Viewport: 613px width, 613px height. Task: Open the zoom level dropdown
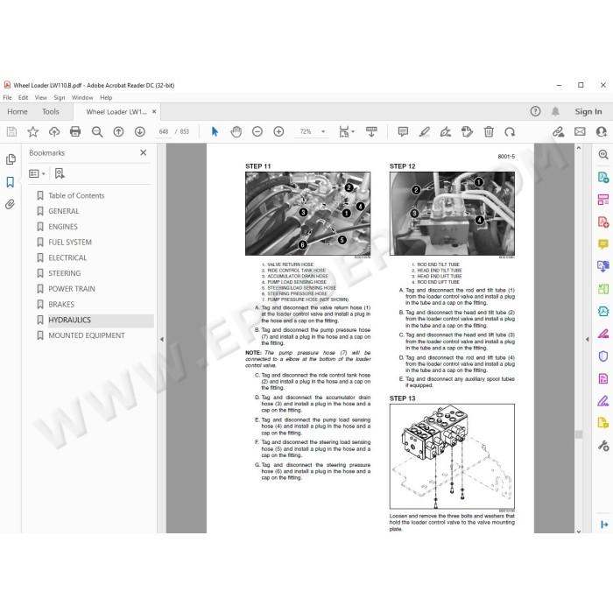click(x=323, y=131)
